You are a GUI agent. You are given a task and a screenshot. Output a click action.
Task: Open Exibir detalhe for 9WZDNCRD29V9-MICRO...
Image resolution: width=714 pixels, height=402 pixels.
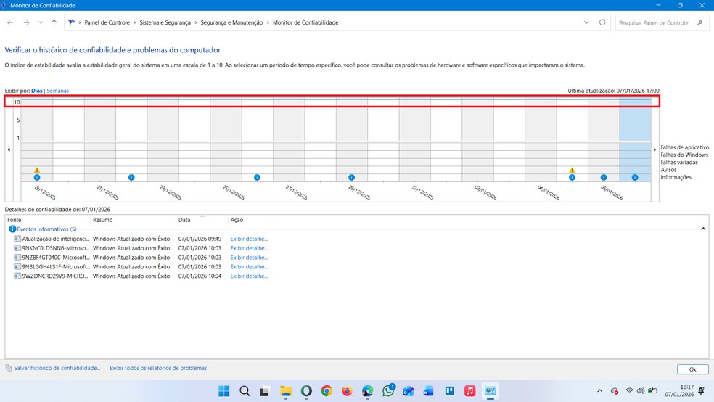pyautogui.click(x=249, y=276)
